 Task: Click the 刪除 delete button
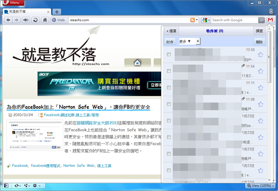[x=259, y=42]
